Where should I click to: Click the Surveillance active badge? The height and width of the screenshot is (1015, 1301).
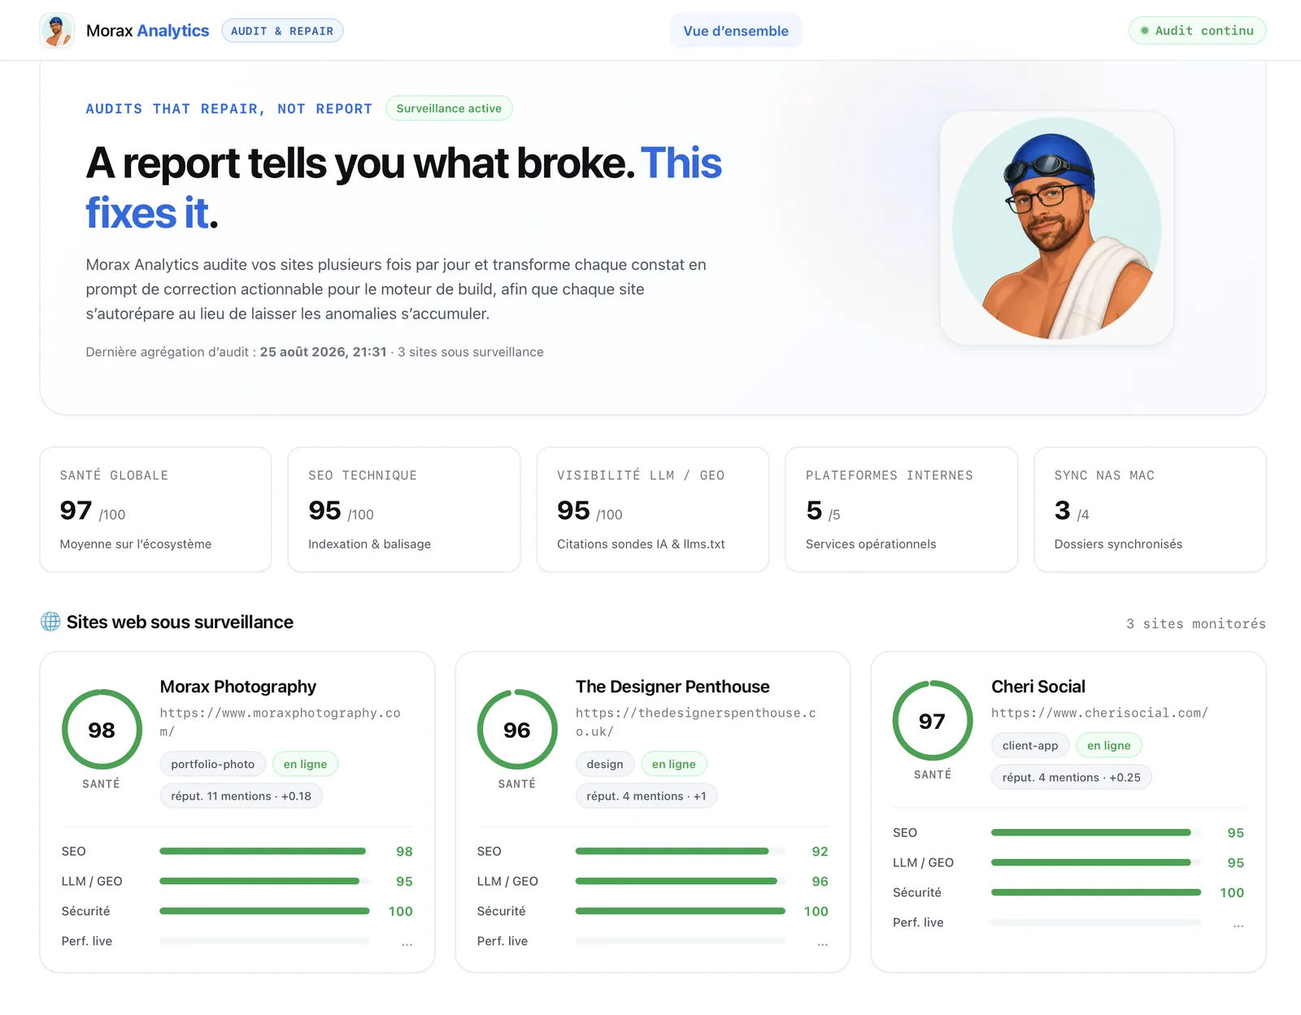[449, 108]
